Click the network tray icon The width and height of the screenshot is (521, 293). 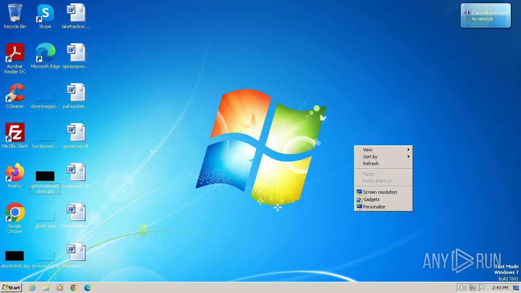[473, 288]
